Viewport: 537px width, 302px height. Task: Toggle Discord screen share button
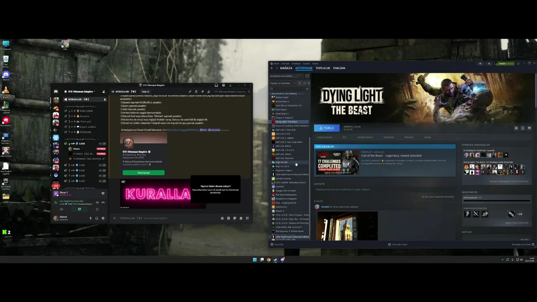(x=79, y=209)
